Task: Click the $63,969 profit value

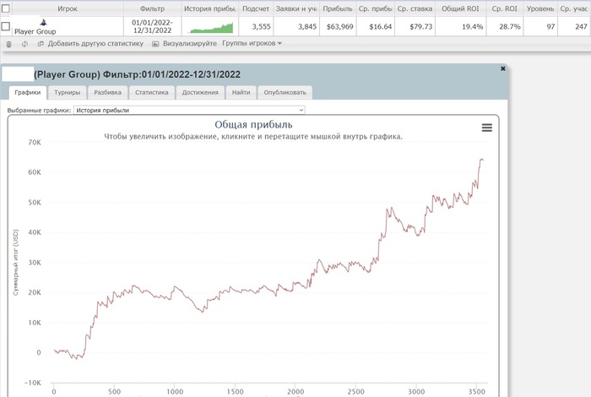Action: pos(340,27)
